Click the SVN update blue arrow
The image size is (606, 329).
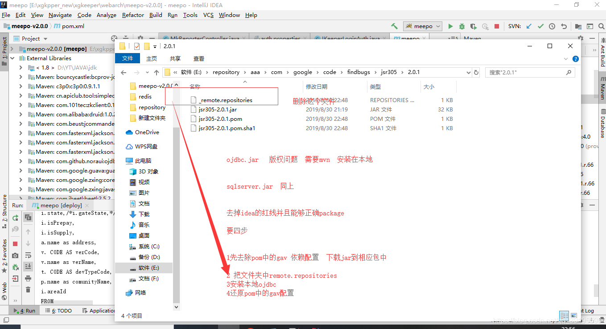click(529, 26)
